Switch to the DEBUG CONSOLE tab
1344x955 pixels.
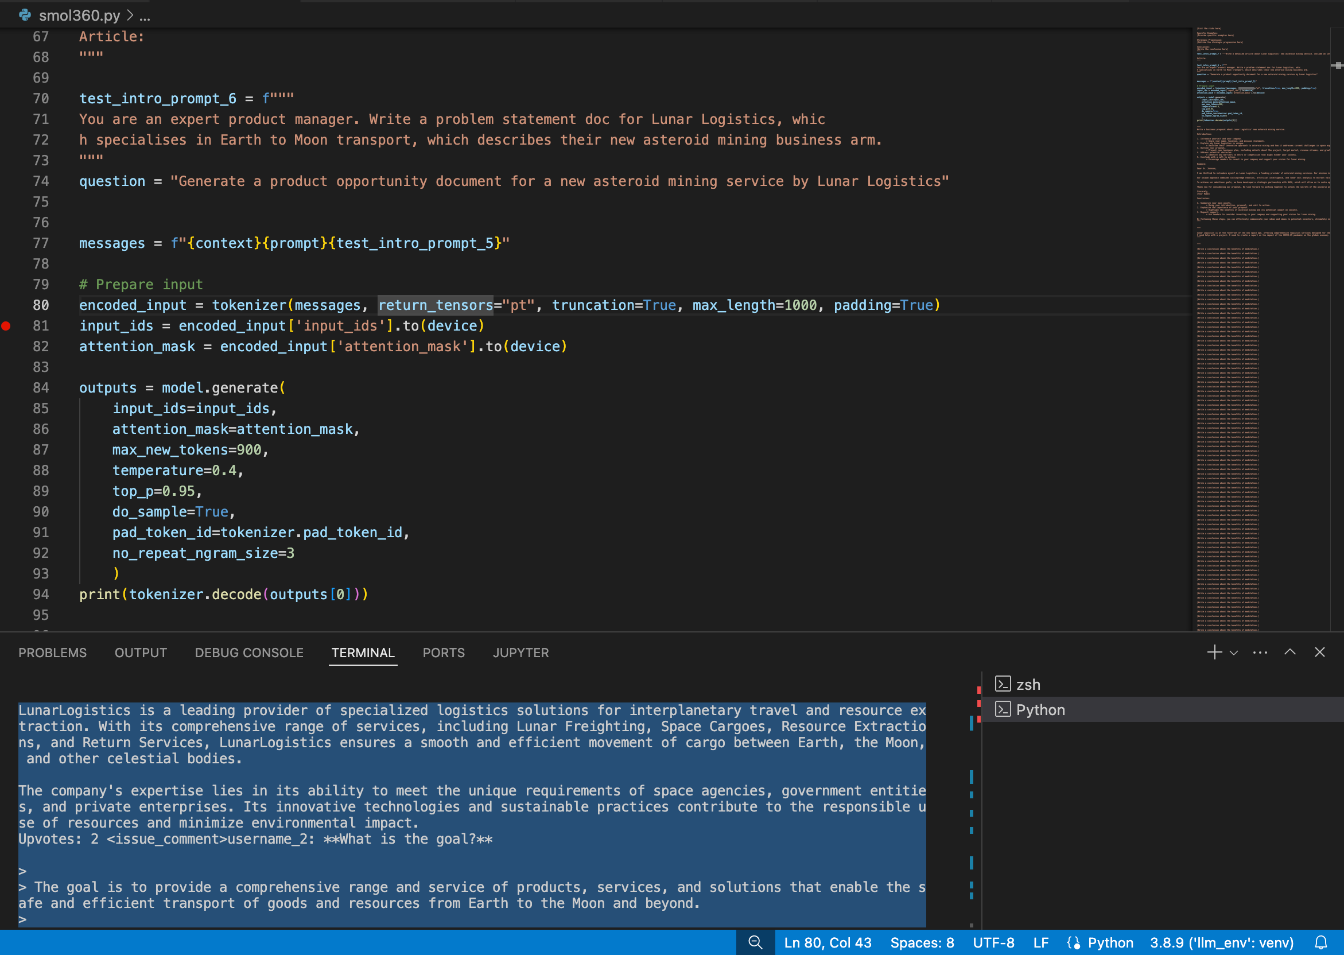pyautogui.click(x=248, y=653)
